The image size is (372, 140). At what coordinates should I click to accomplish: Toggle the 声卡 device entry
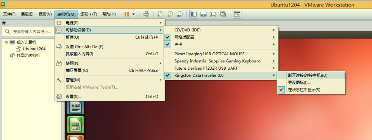221,44
